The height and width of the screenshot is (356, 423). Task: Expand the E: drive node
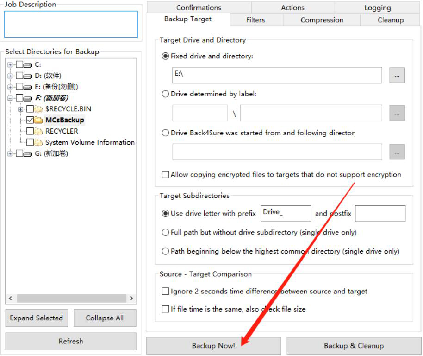(10, 87)
